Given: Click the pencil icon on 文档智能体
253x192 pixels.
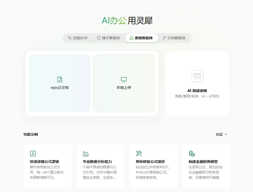Looking at the screenshot, I should (x=164, y=38).
